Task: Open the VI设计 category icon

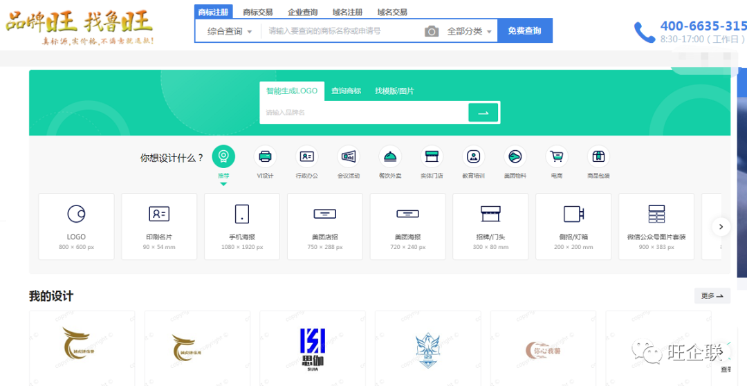Action: pos(265,157)
